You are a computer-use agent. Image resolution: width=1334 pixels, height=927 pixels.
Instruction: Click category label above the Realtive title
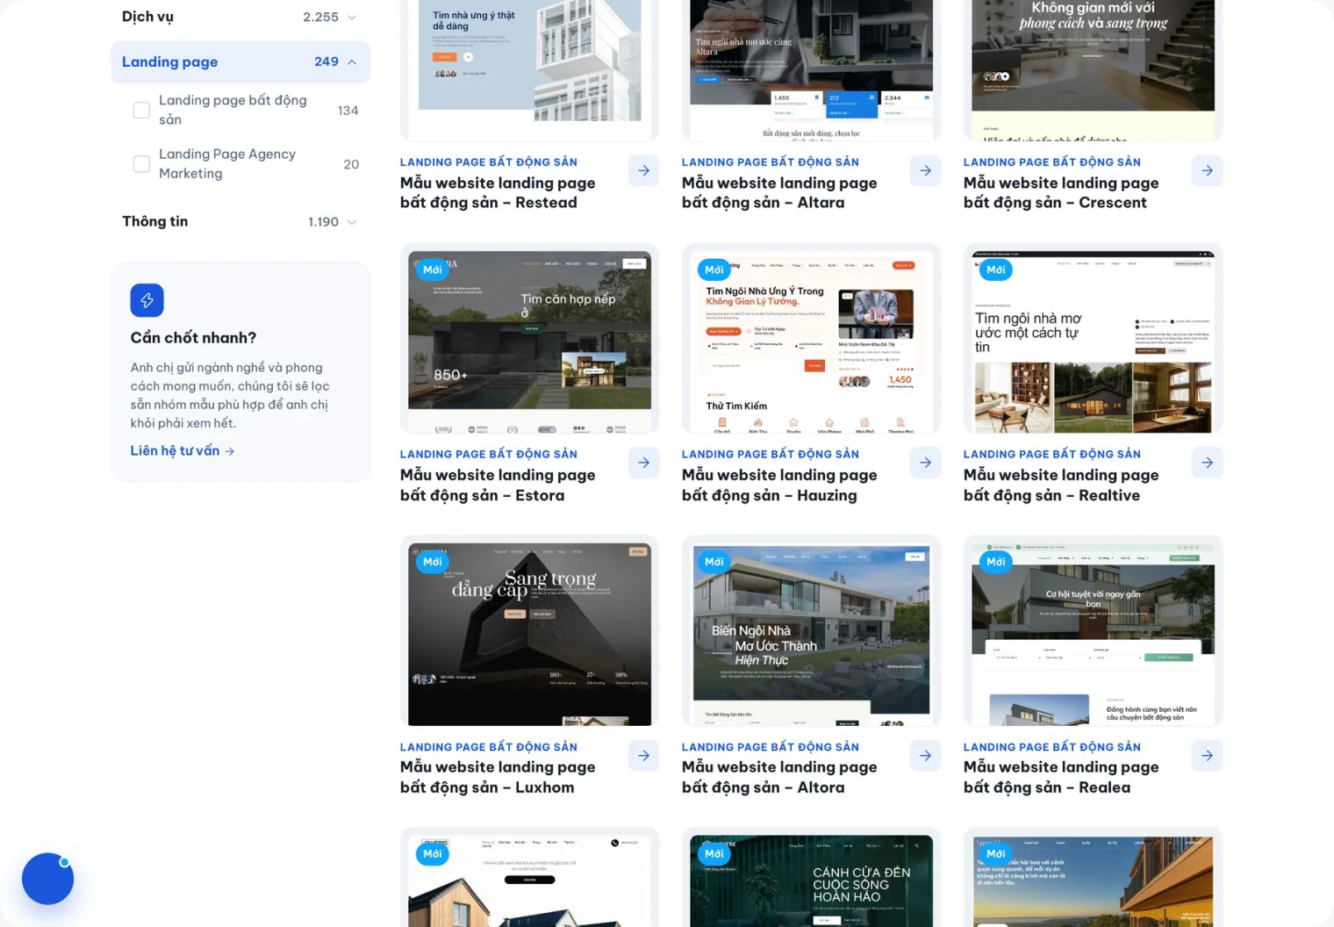click(x=1051, y=454)
